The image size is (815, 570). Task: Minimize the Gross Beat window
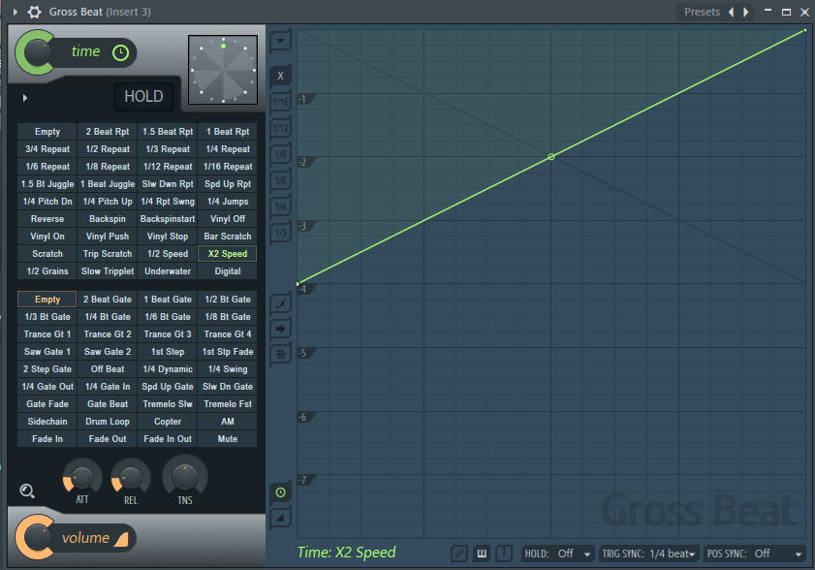(768, 12)
